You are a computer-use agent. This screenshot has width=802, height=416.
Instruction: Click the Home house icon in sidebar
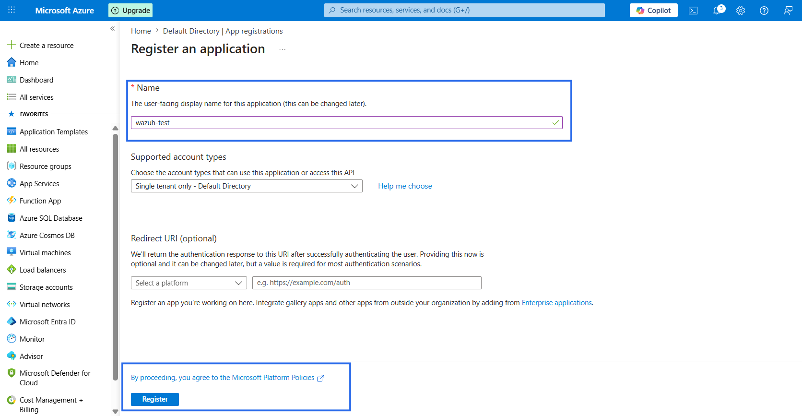pyautogui.click(x=12, y=62)
